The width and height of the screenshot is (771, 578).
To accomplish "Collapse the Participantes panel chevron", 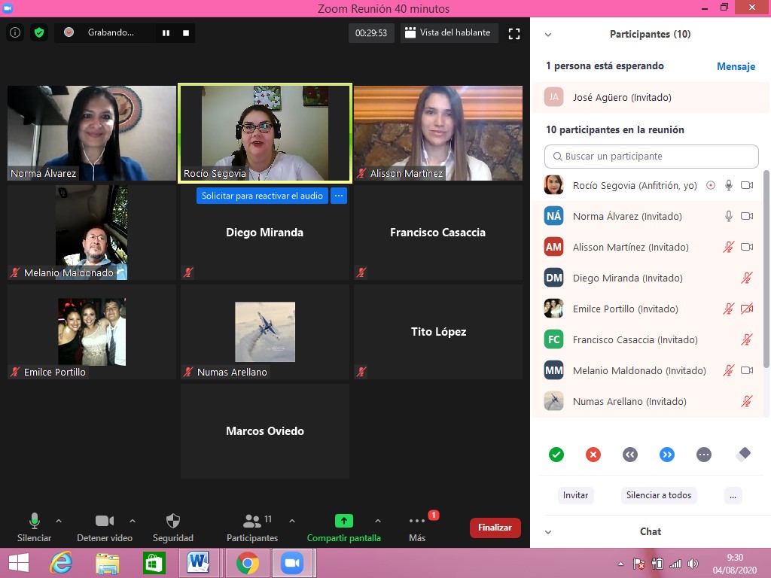I will click(x=548, y=35).
